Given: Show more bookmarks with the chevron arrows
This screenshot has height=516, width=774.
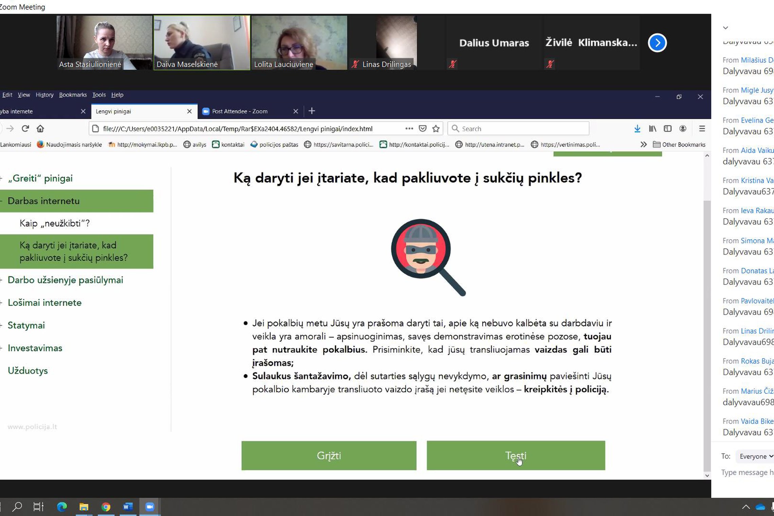Looking at the screenshot, I should click(643, 145).
